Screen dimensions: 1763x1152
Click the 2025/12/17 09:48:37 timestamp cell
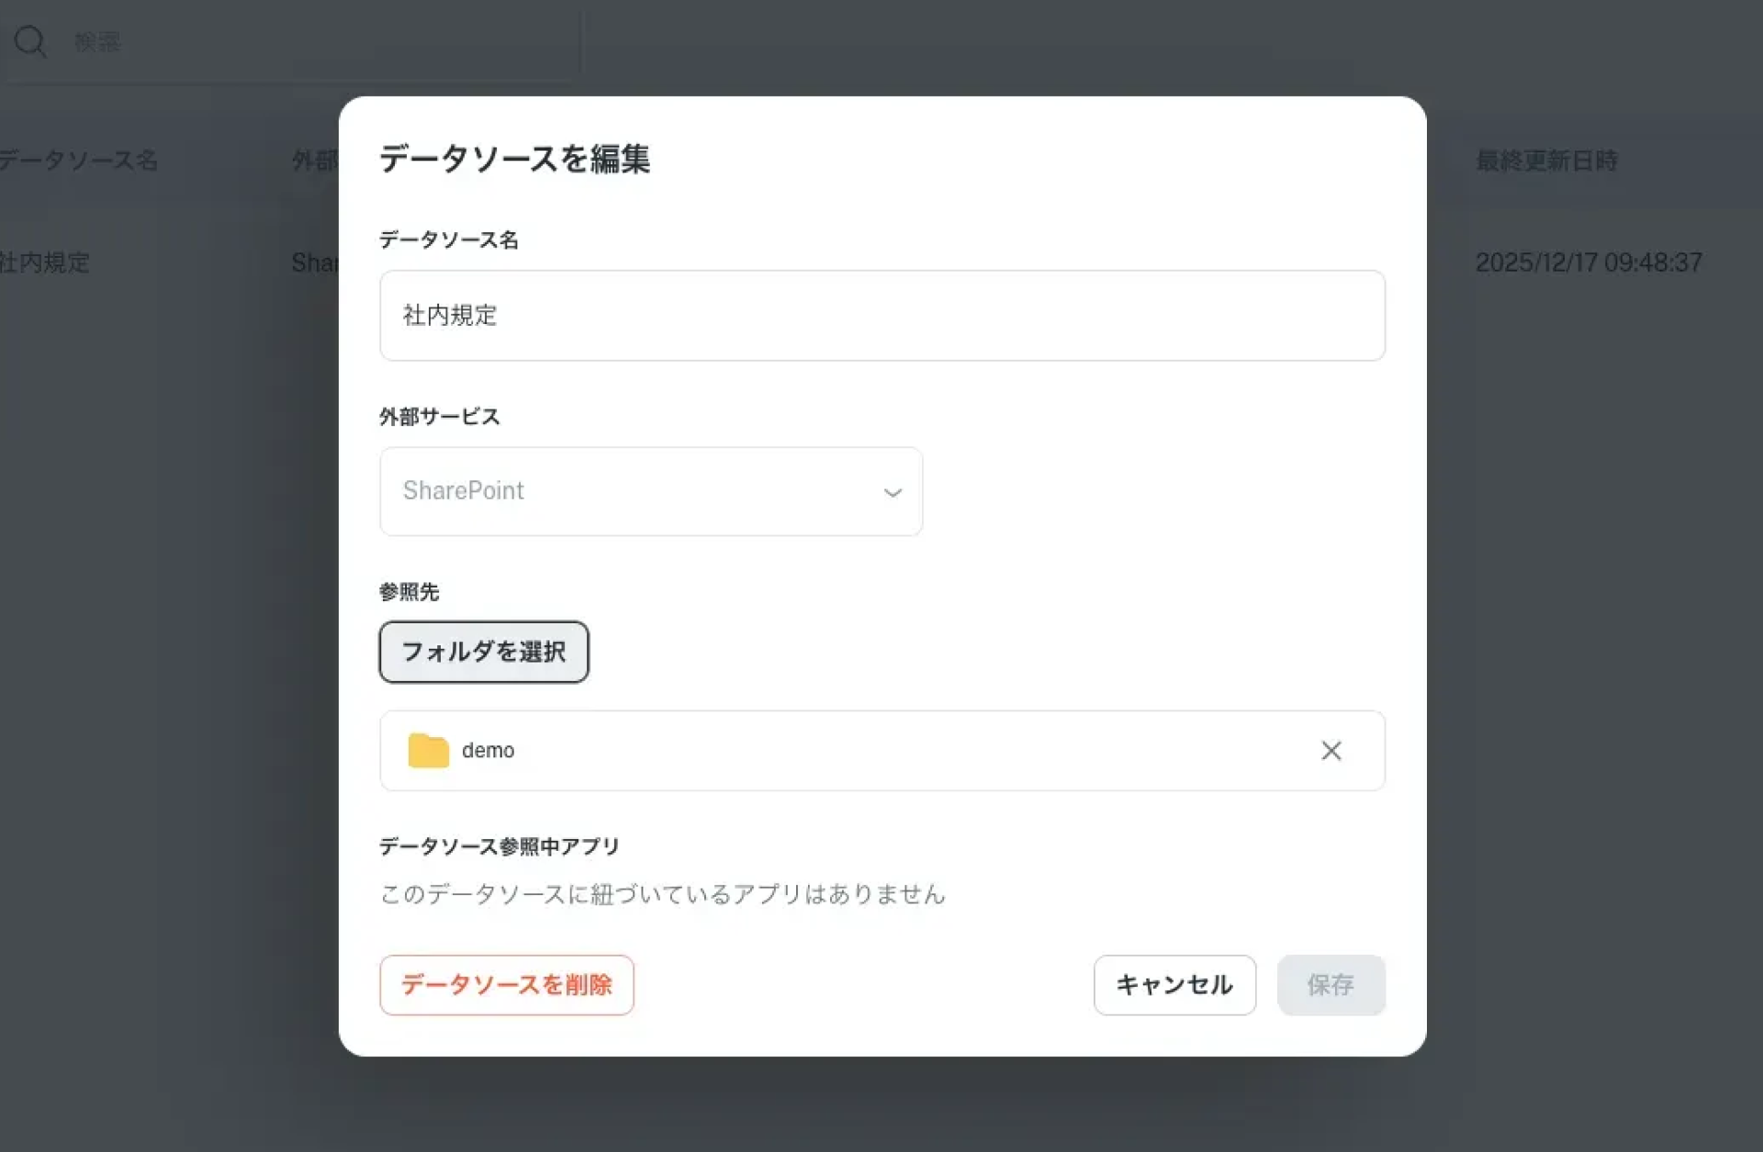point(1588,263)
